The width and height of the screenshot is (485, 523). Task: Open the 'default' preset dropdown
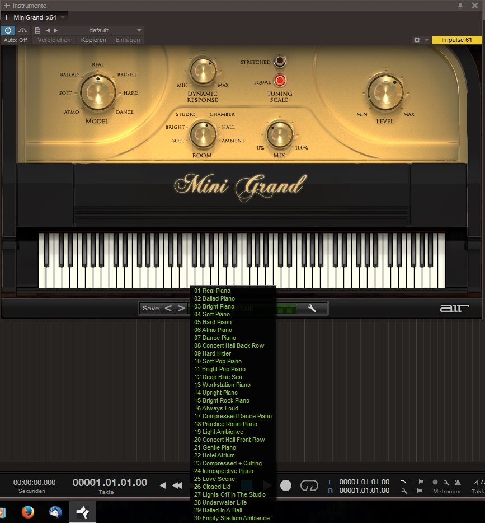tap(103, 30)
